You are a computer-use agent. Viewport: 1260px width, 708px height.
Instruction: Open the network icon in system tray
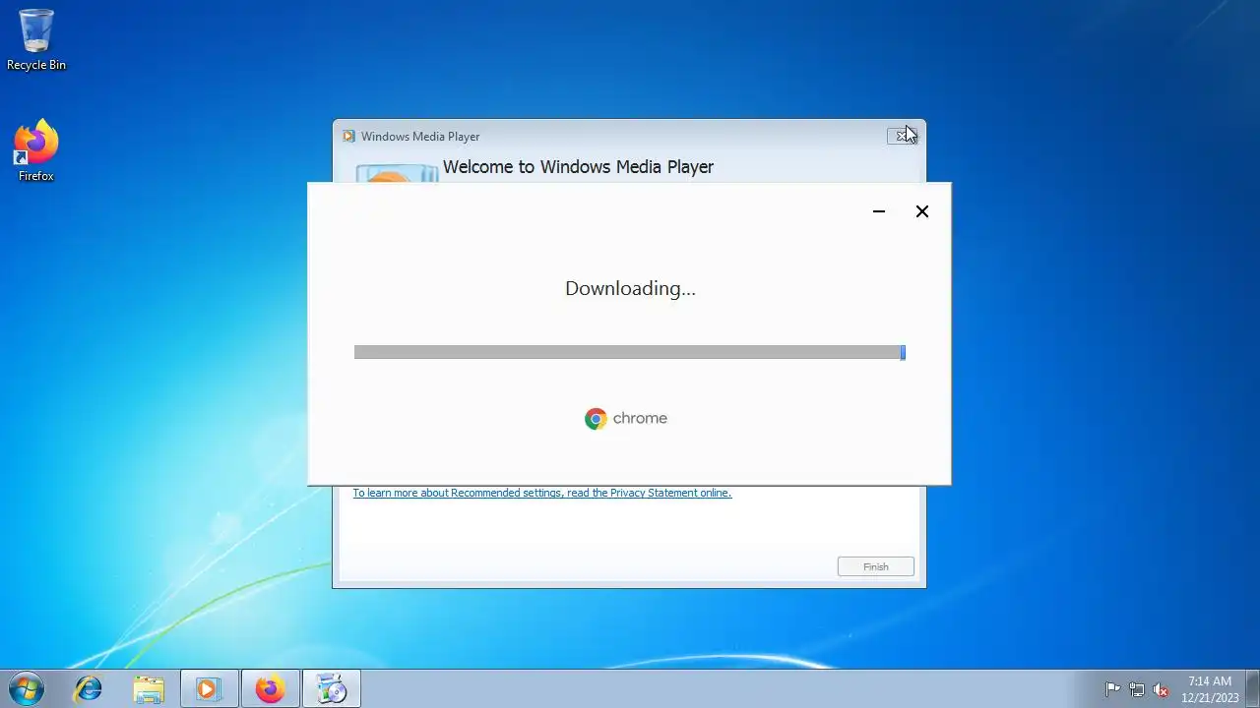(1137, 689)
